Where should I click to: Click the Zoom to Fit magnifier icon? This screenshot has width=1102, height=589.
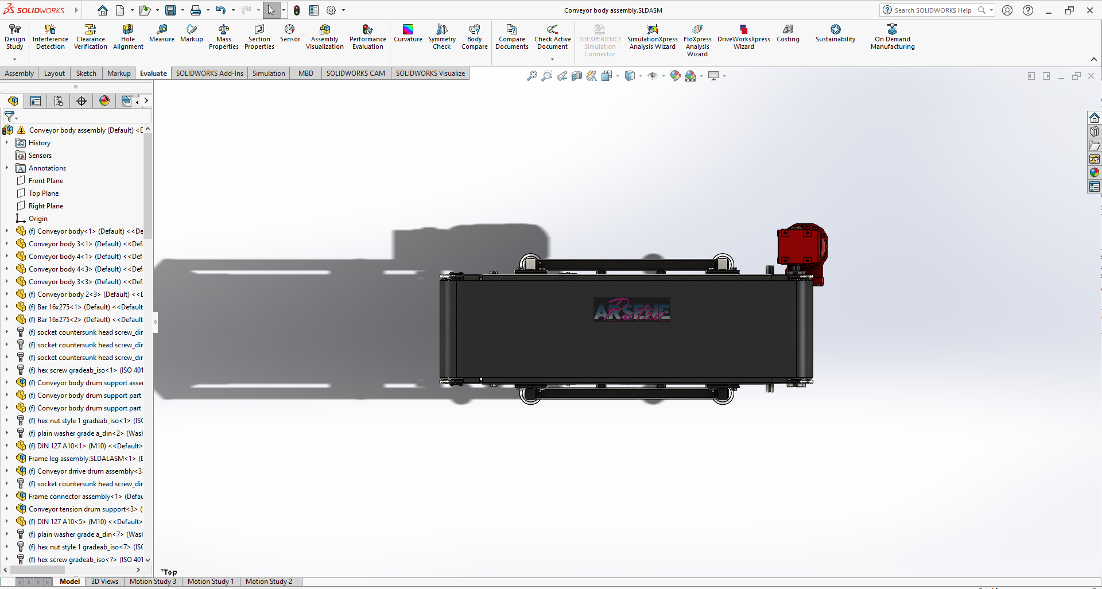point(532,76)
